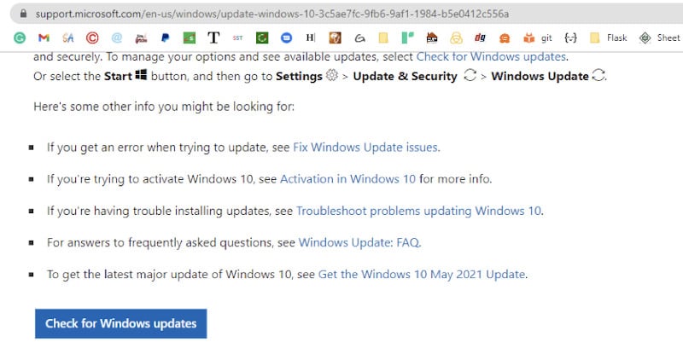Viewport: 683px width, 354px height.
Task: Open Troubleshoot problems updating Windows 10 link
Action: coord(419,211)
